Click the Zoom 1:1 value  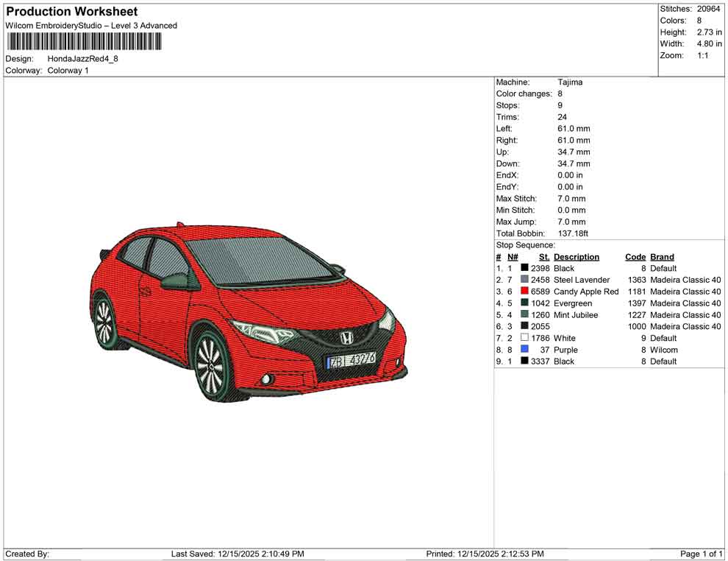pos(704,55)
